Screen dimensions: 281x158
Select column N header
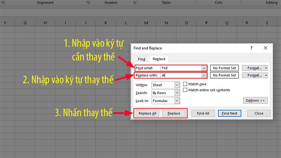[166, 23]
